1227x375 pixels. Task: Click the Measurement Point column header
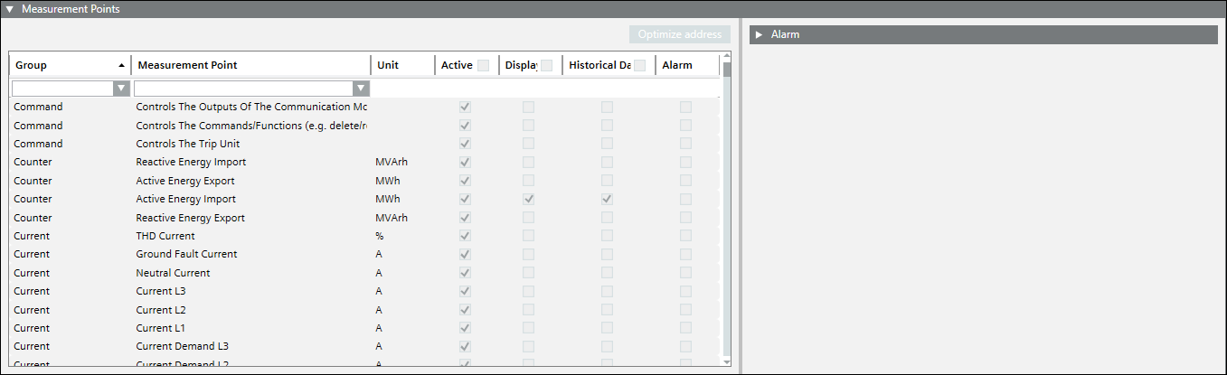pos(250,65)
